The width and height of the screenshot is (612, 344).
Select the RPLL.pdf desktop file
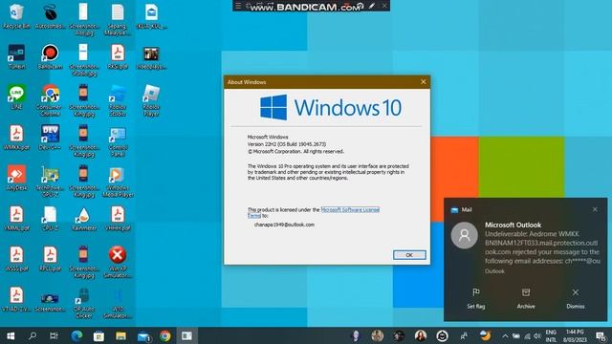[50, 259]
